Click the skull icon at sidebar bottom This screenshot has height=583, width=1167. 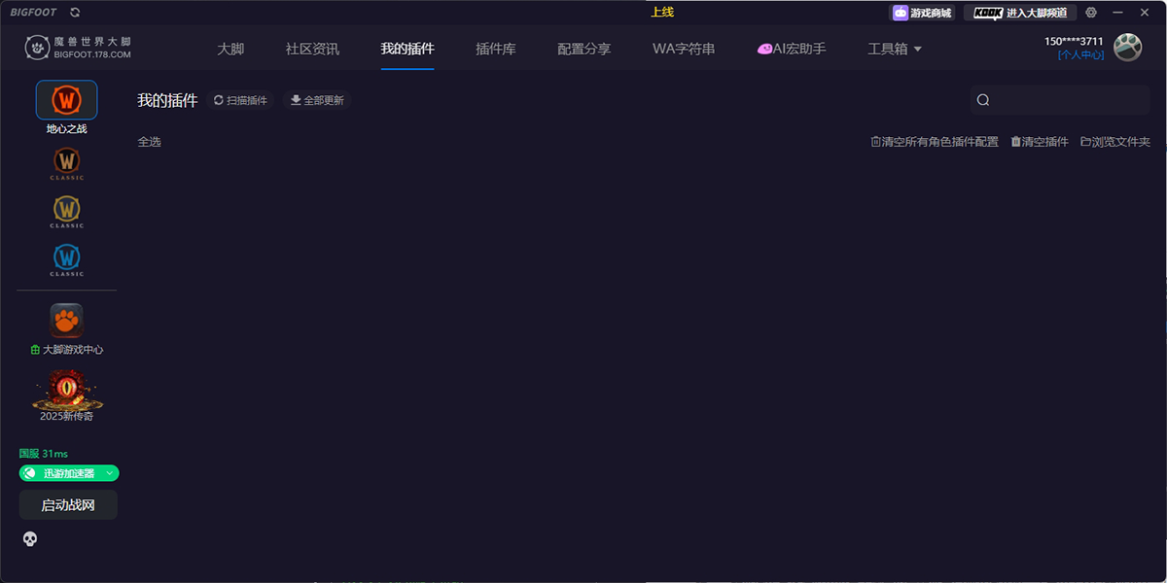(29, 538)
